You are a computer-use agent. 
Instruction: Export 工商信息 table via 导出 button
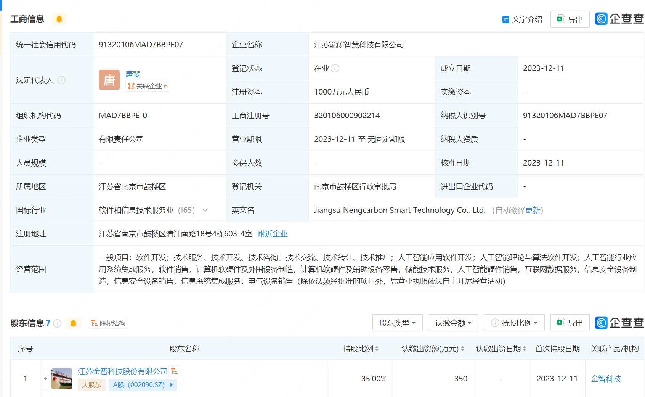click(570, 19)
